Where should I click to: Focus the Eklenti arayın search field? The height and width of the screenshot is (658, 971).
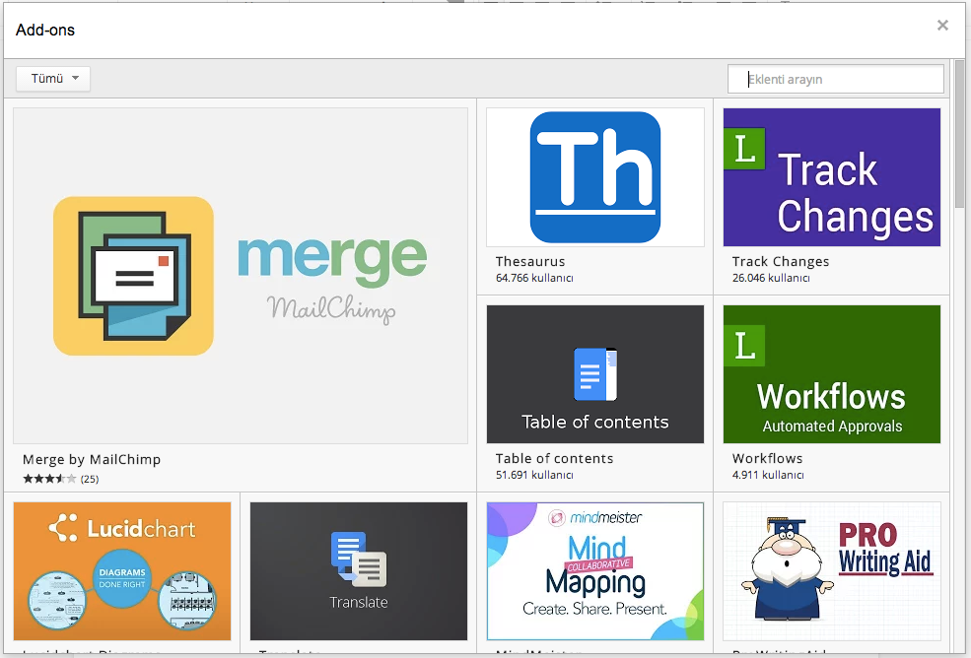pos(835,79)
